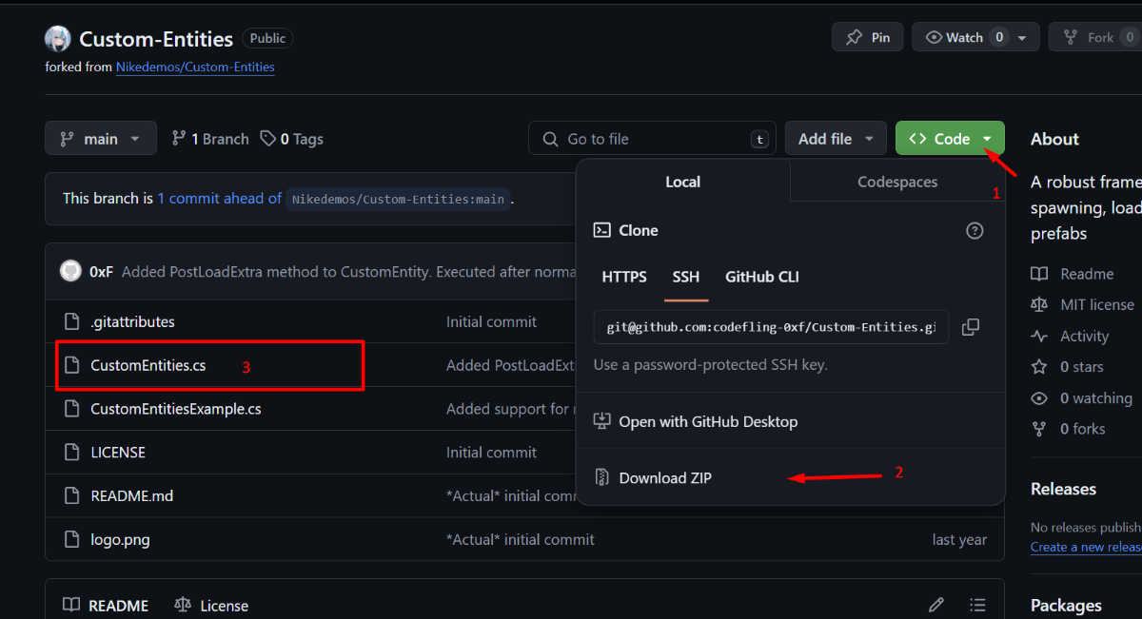
Task: Pin this repository
Action: point(867,37)
